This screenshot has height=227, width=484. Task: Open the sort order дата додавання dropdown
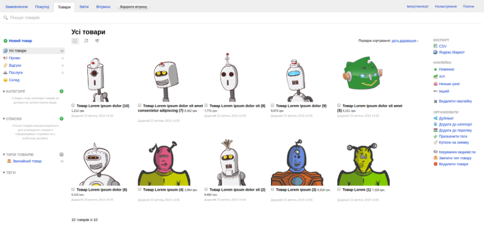[x=404, y=40]
